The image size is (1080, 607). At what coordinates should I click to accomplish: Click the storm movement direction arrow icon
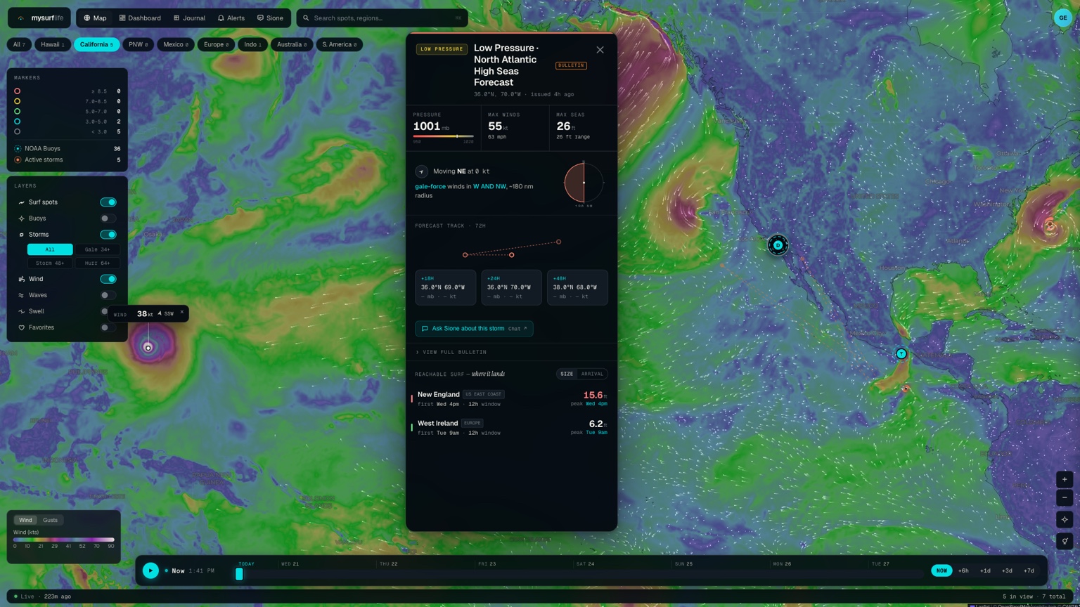(421, 171)
